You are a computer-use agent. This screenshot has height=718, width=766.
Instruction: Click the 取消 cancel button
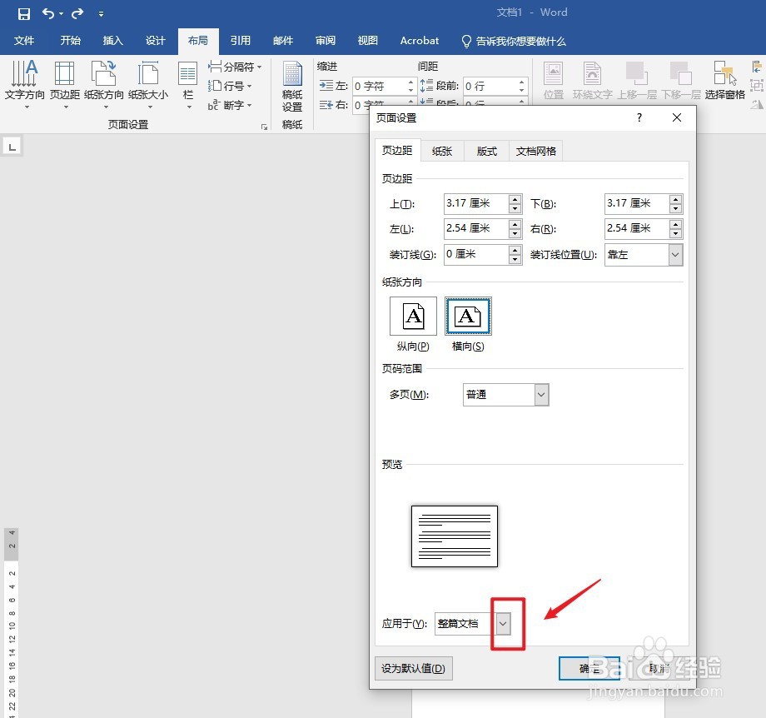tap(659, 668)
